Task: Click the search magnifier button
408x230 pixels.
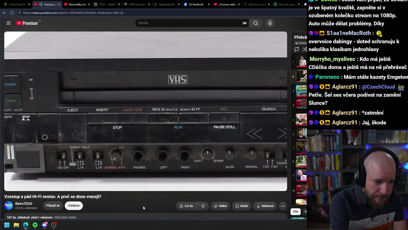Action: 256,23
